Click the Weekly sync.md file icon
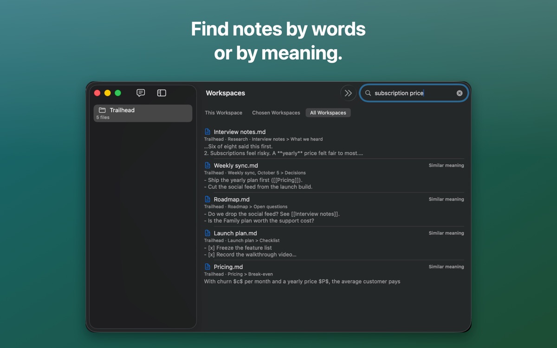Viewport: 557px width, 348px height. 208,166
